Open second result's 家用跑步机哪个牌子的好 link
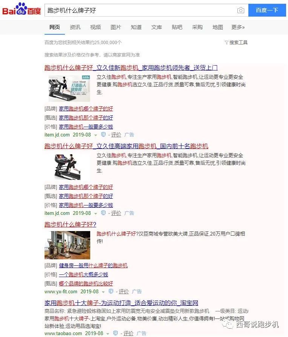This screenshot has height=337, width=288. 86,187
